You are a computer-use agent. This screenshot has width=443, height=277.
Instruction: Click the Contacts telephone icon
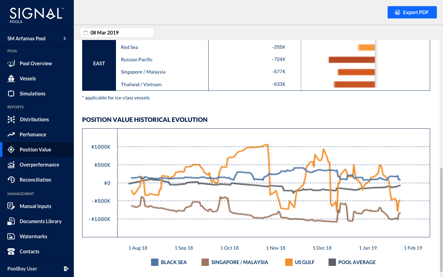pyautogui.click(x=11, y=251)
